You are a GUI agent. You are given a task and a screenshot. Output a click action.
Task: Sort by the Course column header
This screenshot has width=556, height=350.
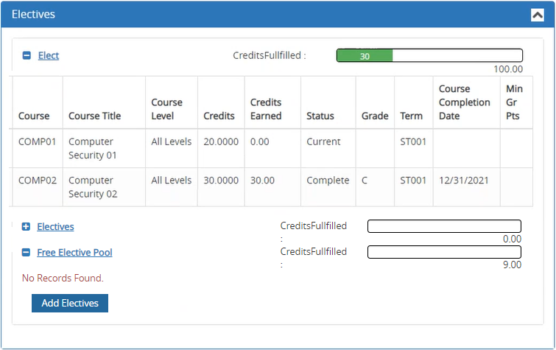[34, 116]
